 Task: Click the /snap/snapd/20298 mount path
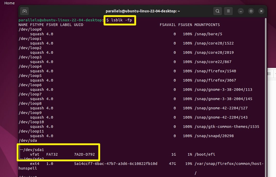tap(214, 136)
